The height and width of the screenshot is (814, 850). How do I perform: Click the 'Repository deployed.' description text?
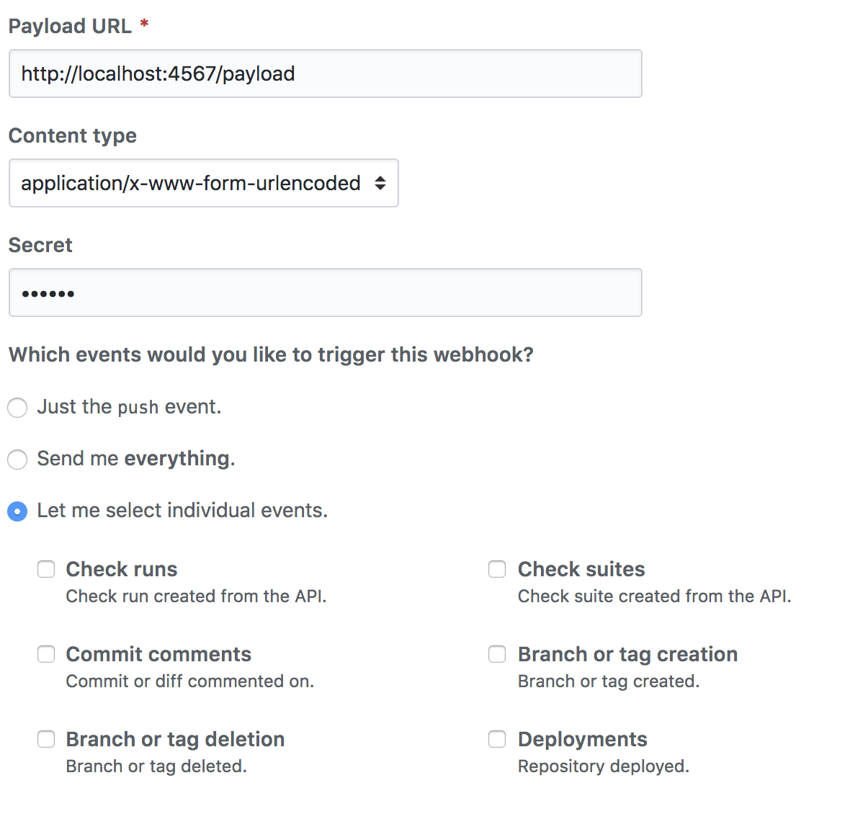point(603,766)
